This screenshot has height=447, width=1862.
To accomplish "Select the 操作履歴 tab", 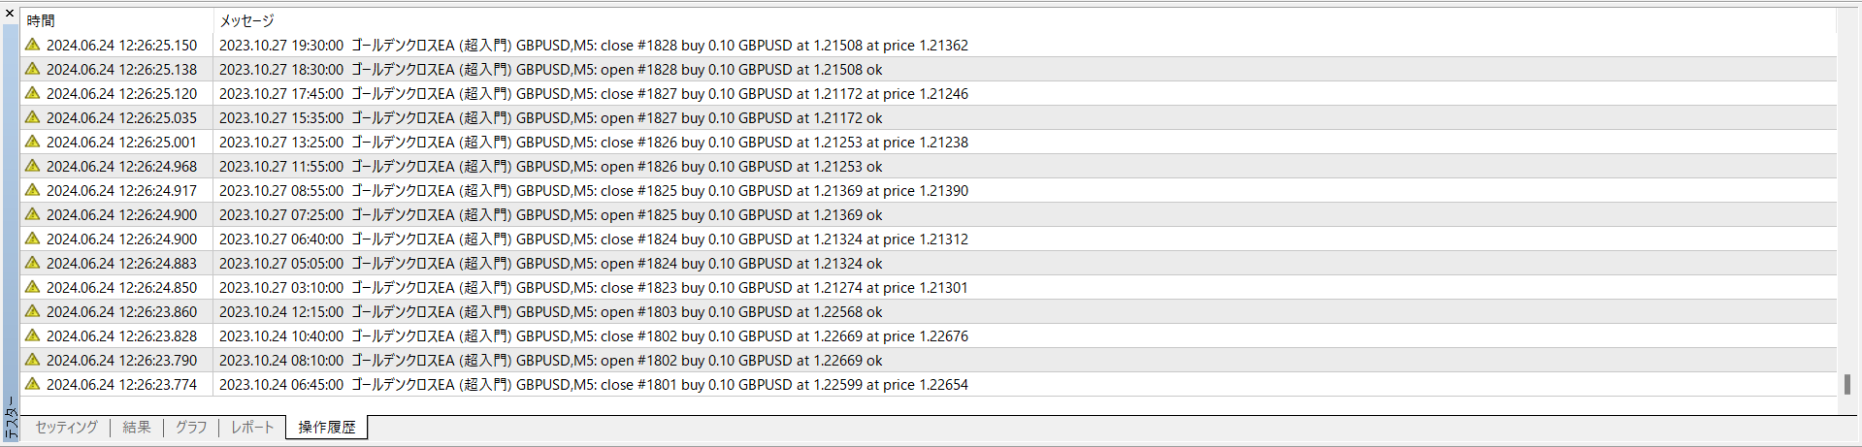I will coord(327,428).
